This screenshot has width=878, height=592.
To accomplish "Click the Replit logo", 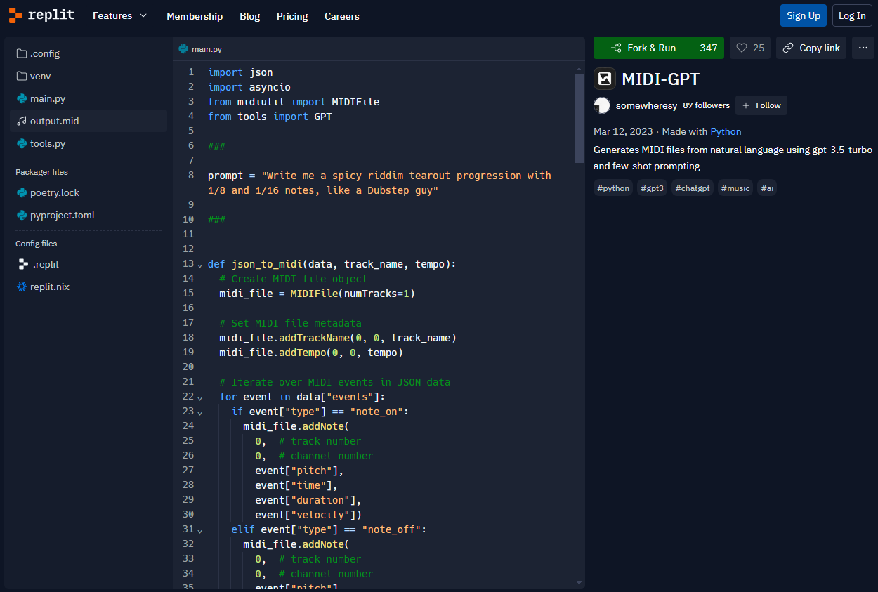I will (41, 15).
